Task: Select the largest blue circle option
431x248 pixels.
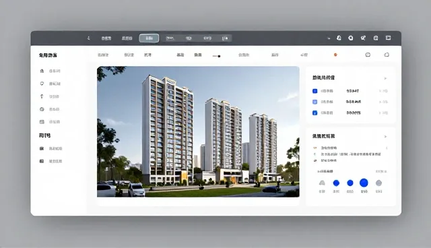Action: 364,183
